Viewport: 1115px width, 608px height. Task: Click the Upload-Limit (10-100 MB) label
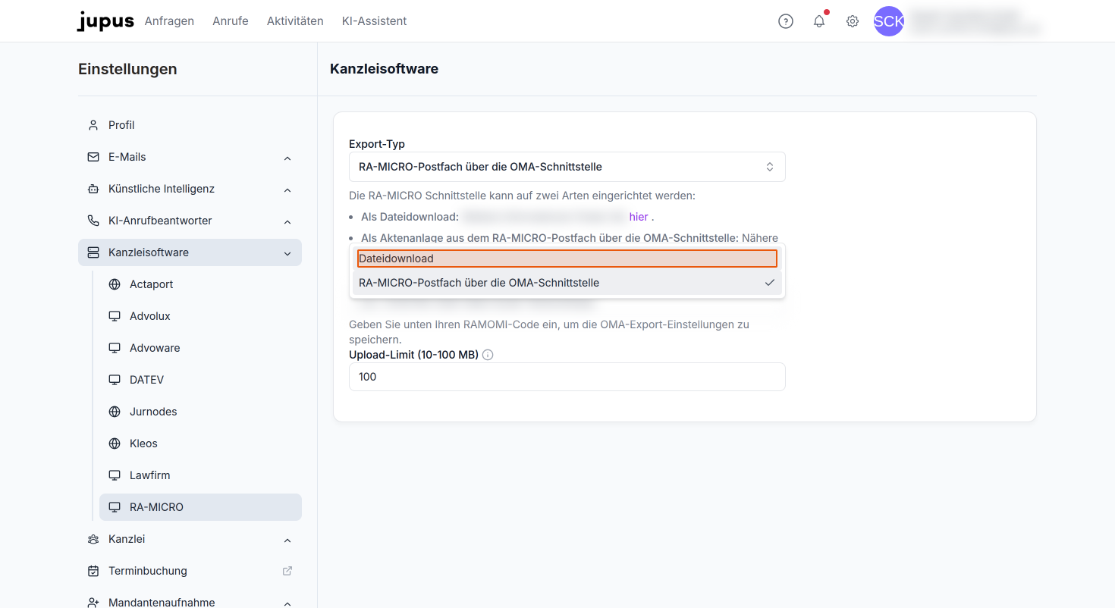(x=413, y=355)
